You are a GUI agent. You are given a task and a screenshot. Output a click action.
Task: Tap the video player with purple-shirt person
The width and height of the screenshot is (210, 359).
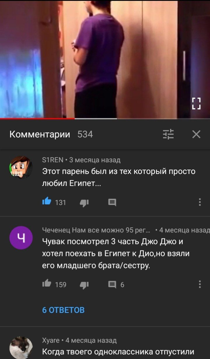[105, 59]
